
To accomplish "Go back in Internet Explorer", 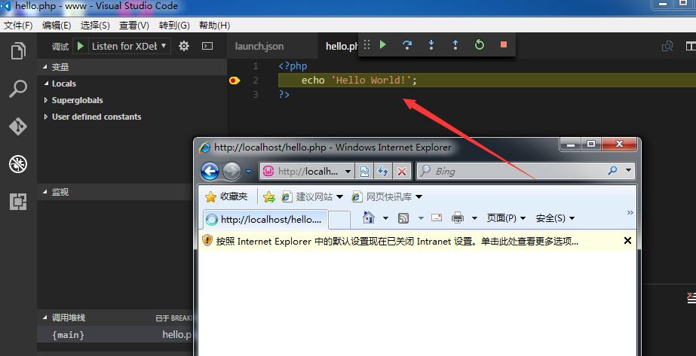I will (x=210, y=171).
